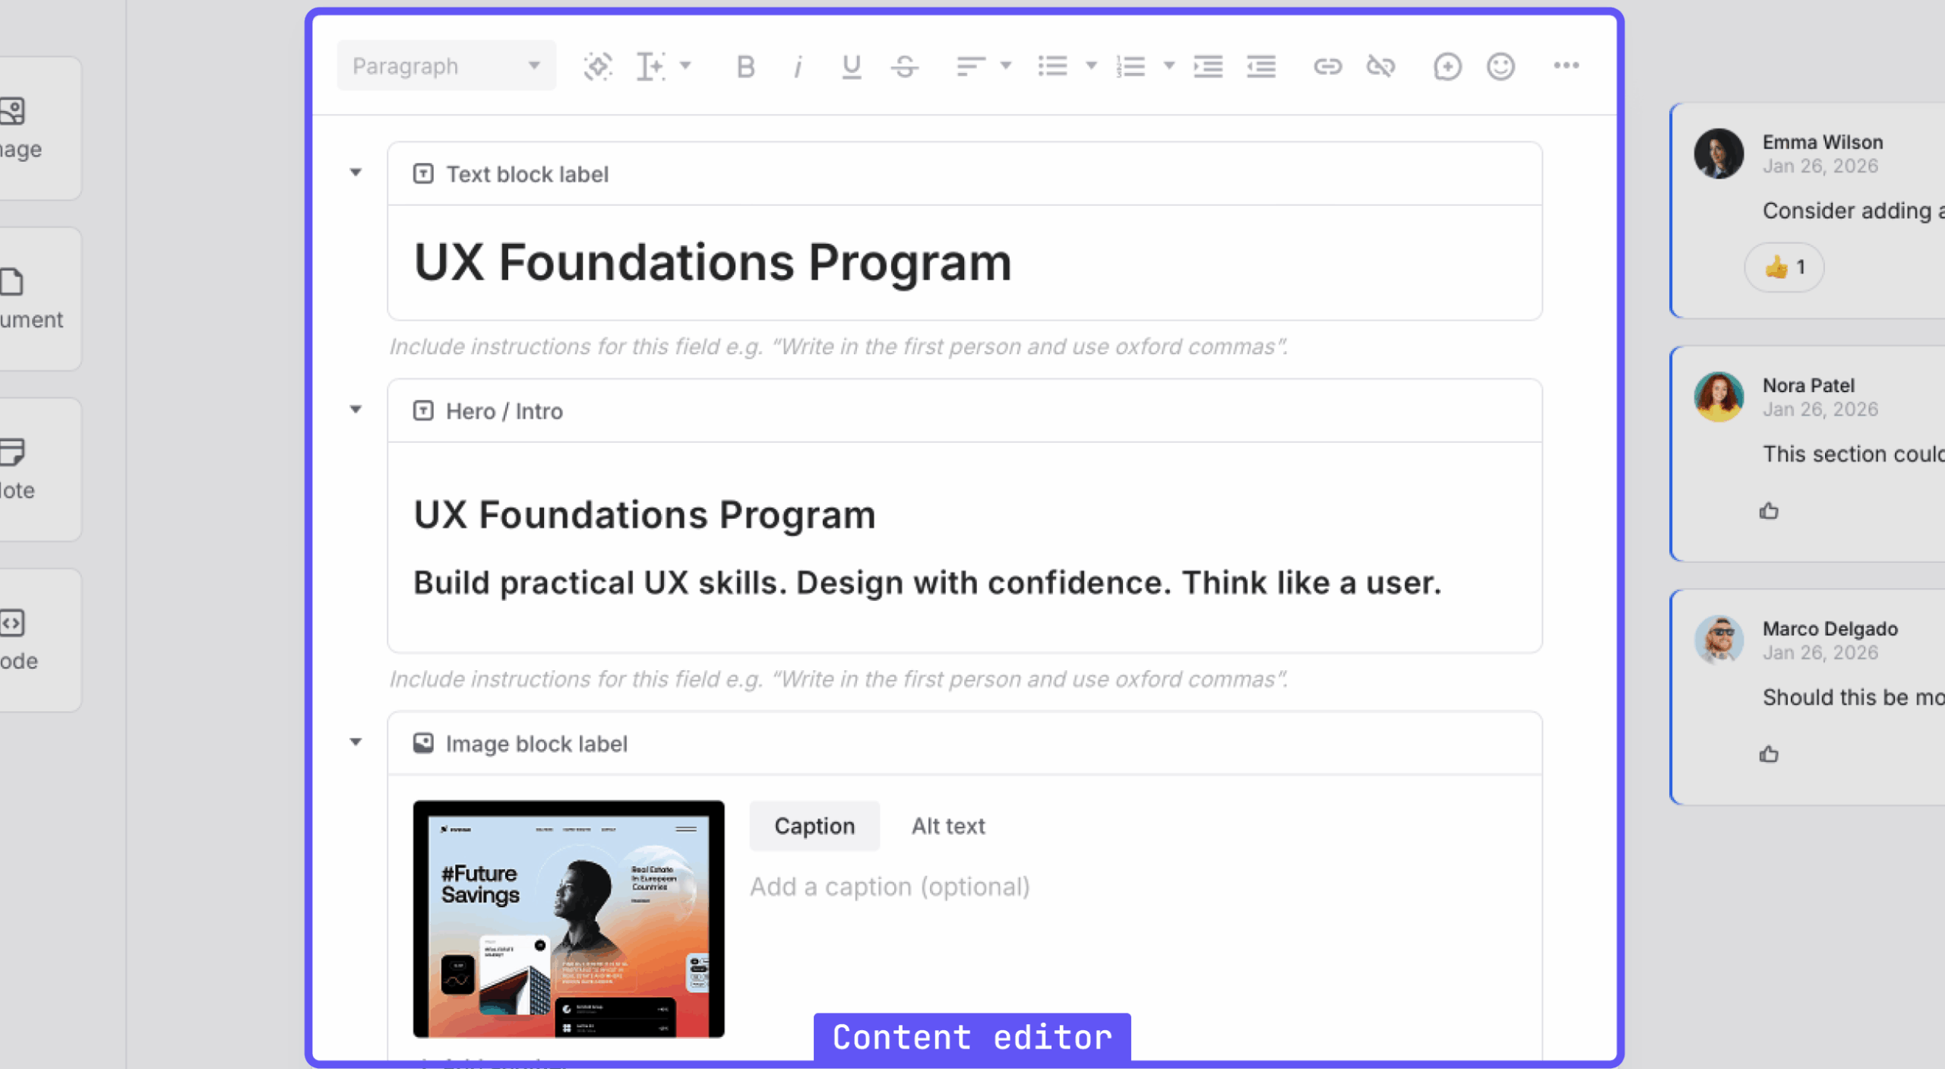Viewport: 1945px width, 1069px height.
Task: Apply strikethrough formatting
Action: pos(905,67)
